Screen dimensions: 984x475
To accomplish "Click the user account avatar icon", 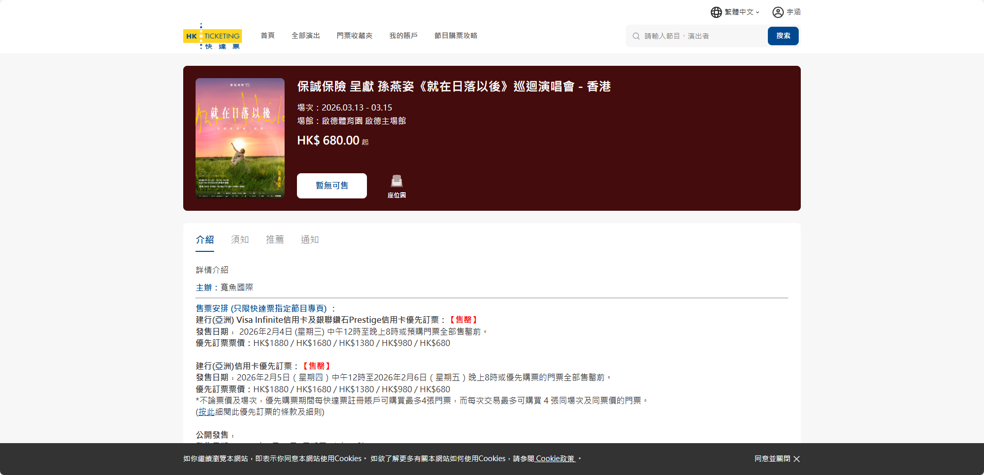I will [778, 12].
